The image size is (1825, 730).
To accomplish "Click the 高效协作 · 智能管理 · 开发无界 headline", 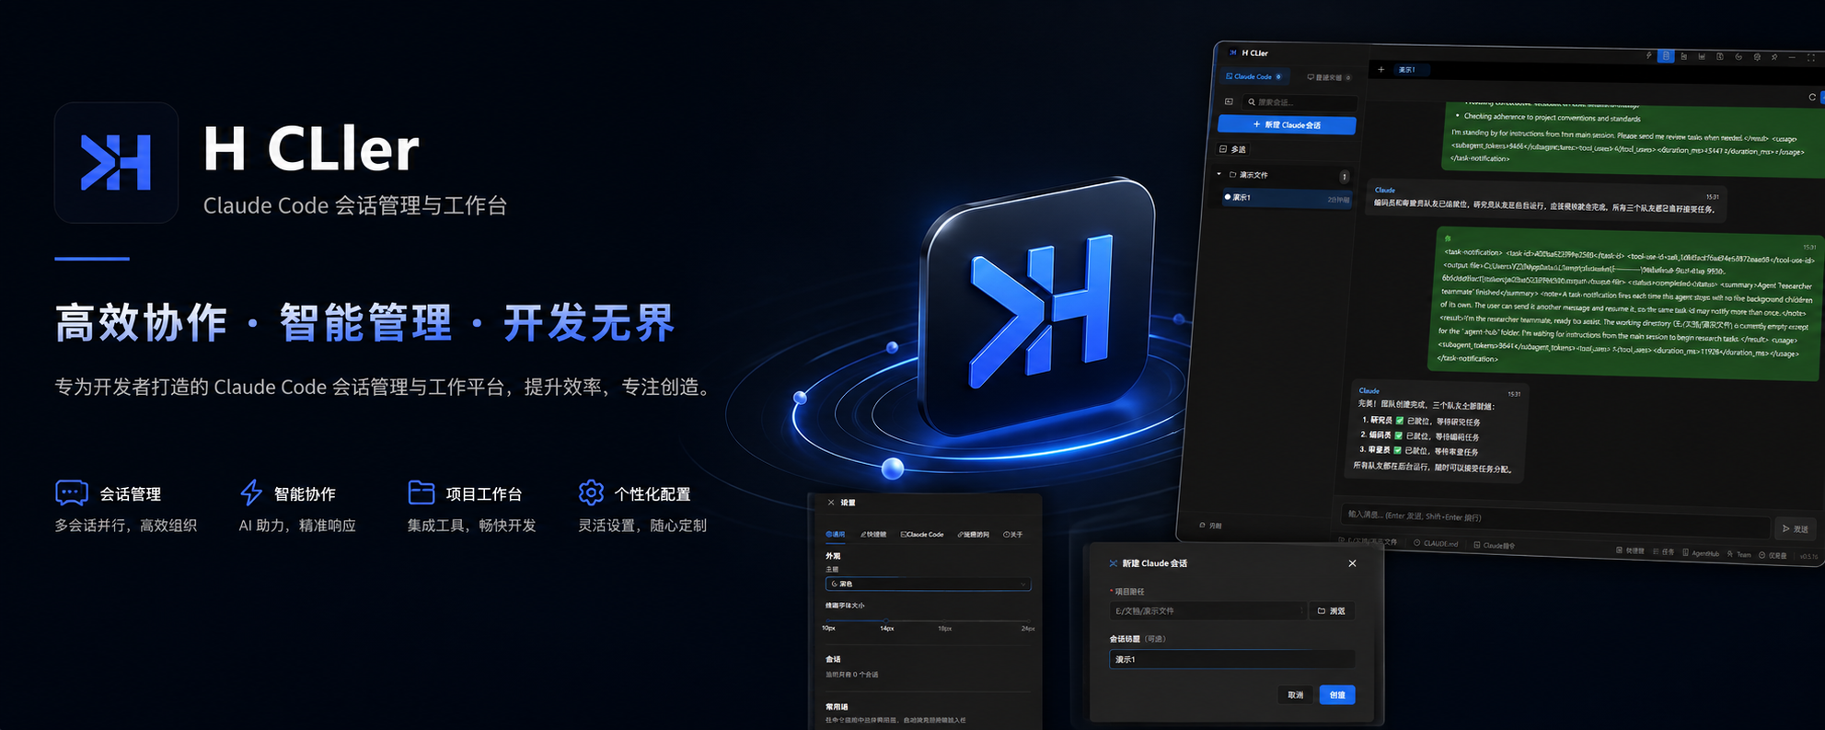I will click(365, 323).
